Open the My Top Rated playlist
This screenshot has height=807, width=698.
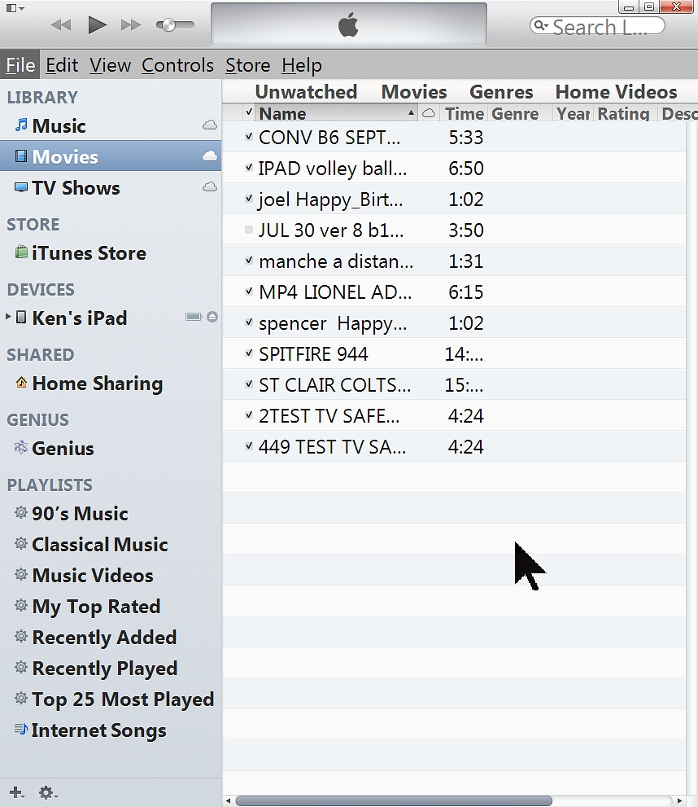111,606
